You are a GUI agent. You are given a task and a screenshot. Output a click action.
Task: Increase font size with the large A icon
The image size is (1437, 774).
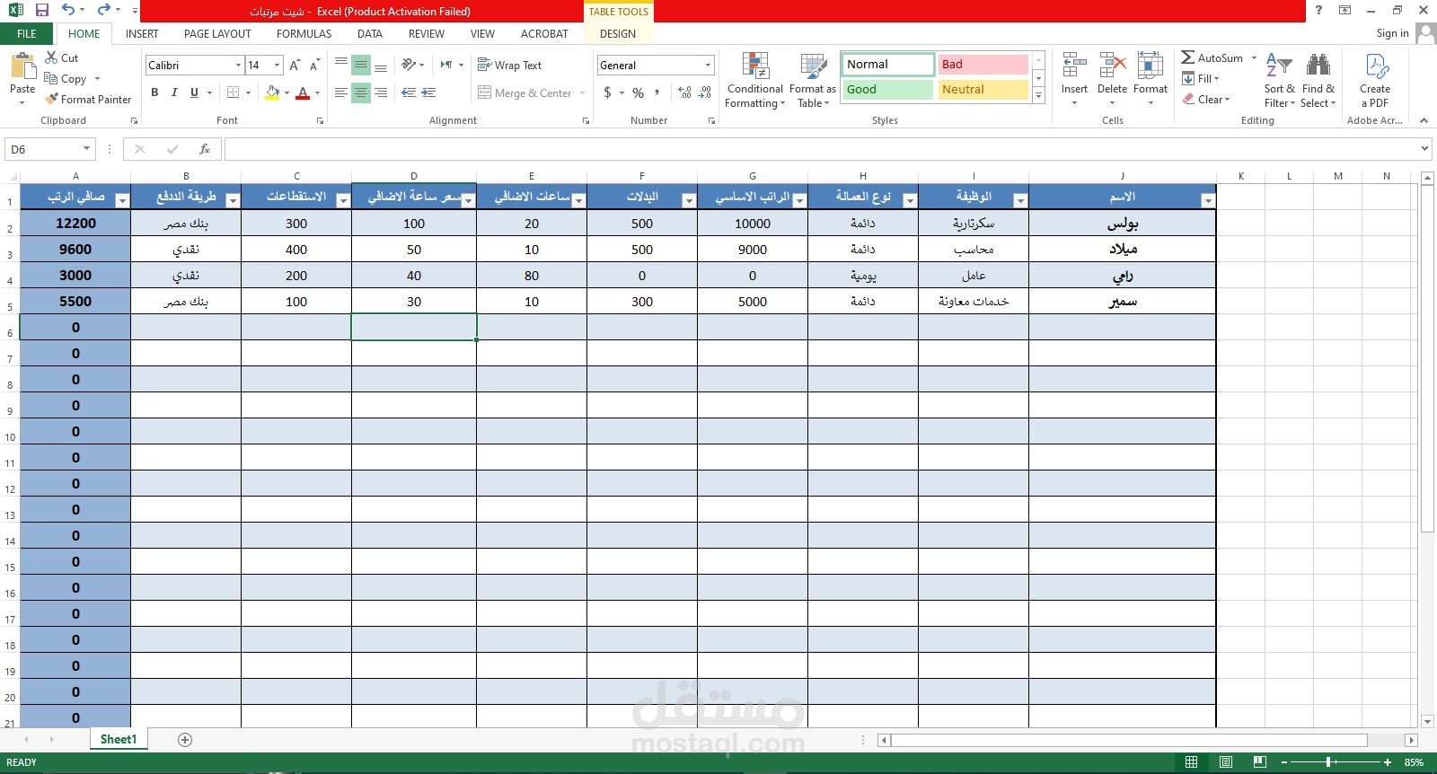(295, 65)
